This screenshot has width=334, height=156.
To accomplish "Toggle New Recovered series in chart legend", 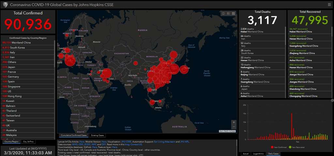I will [296, 147].
